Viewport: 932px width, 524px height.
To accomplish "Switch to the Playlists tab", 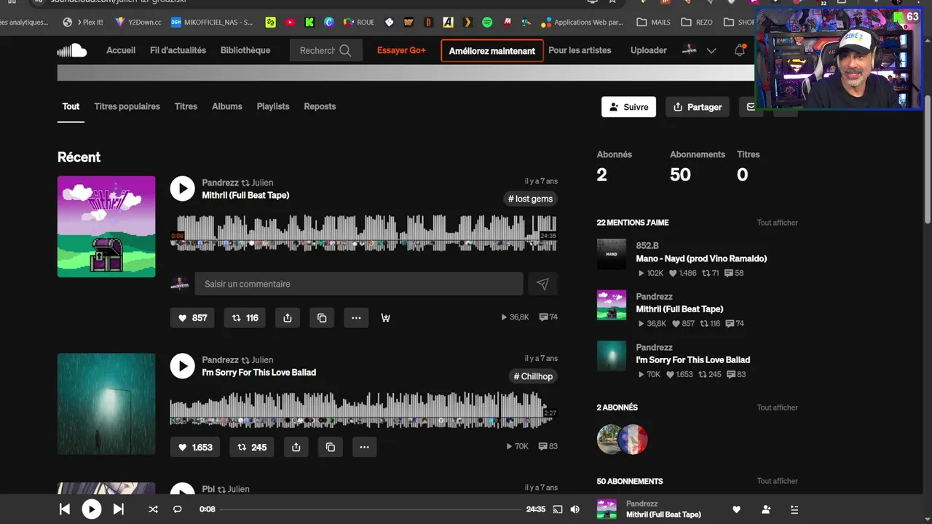I will pos(273,106).
